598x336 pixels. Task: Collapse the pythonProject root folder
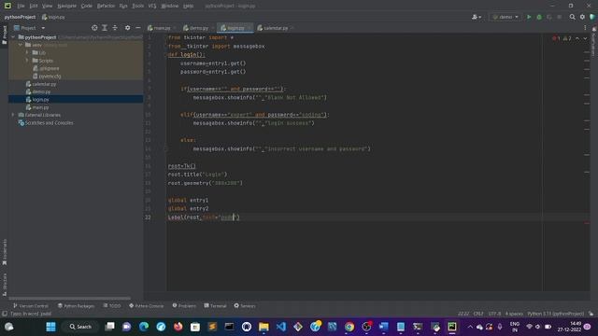[14, 37]
